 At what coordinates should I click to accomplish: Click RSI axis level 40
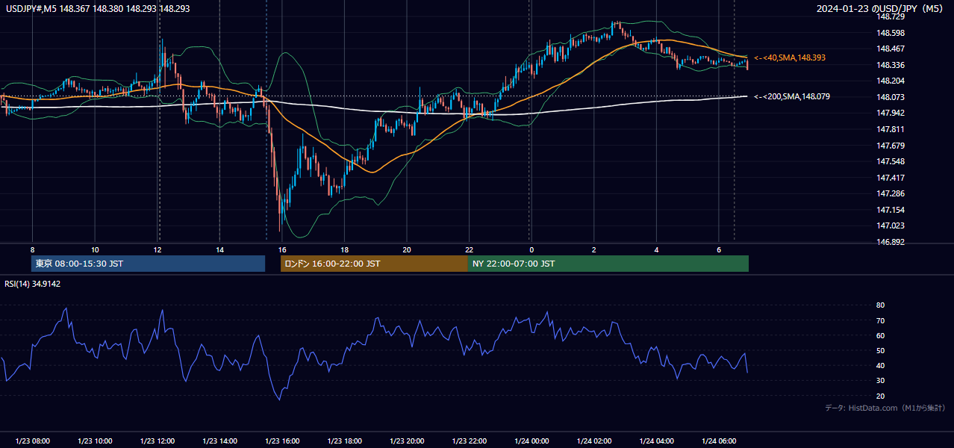(x=881, y=365)
